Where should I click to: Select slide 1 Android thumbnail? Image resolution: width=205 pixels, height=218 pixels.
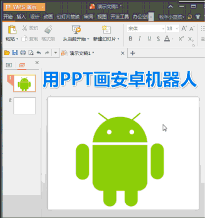pyautogui.click(x=25, y=83)
